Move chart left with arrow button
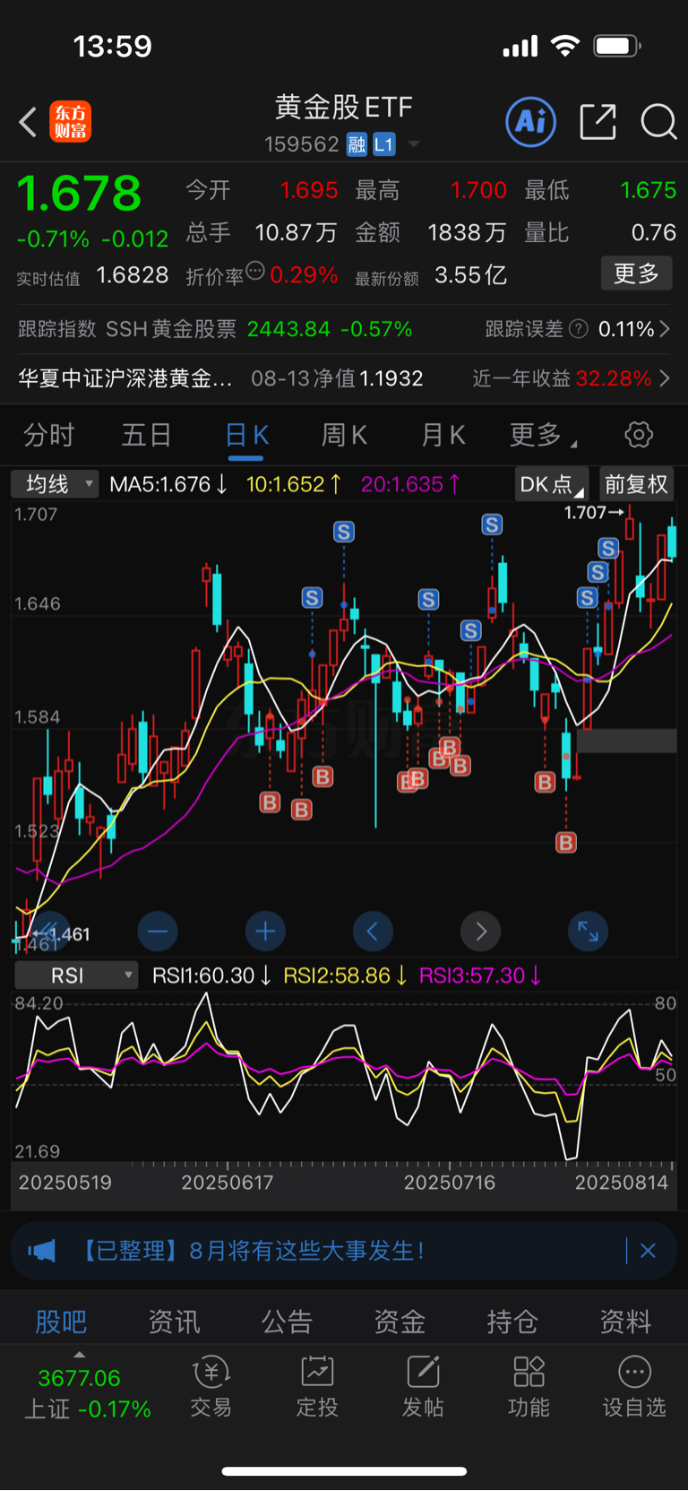 [x=373, y=932]
